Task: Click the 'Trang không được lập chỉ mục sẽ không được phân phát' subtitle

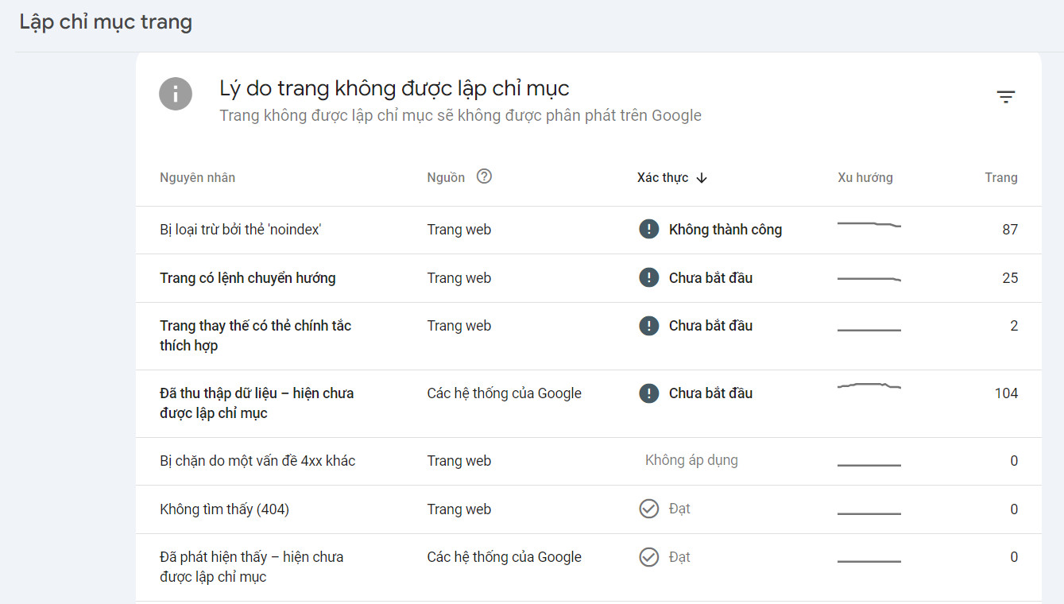Action: click(461, 115)
